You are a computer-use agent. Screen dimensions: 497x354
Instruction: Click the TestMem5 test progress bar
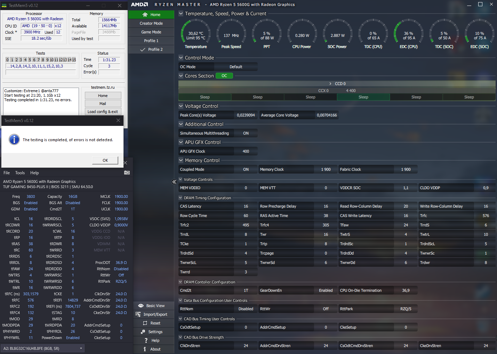[41, 72]
